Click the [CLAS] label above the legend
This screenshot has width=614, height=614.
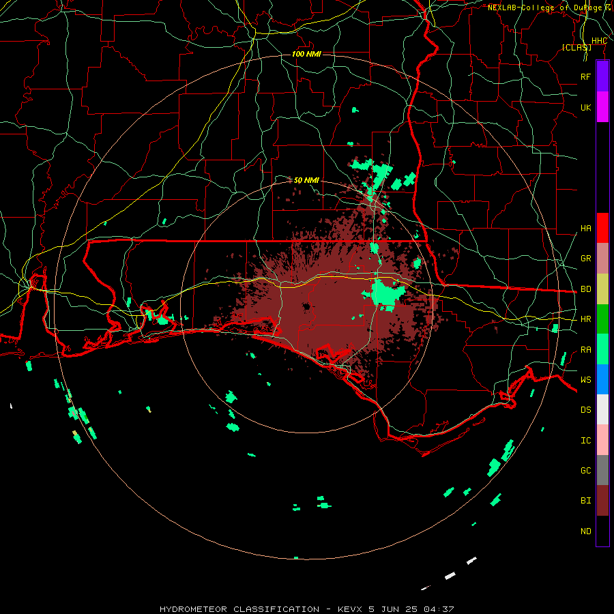[x=576, y=47]
